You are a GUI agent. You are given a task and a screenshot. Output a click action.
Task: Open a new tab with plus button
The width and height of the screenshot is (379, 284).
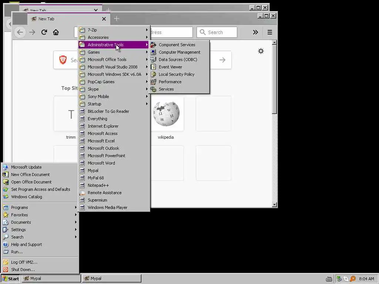pos(117,18)
